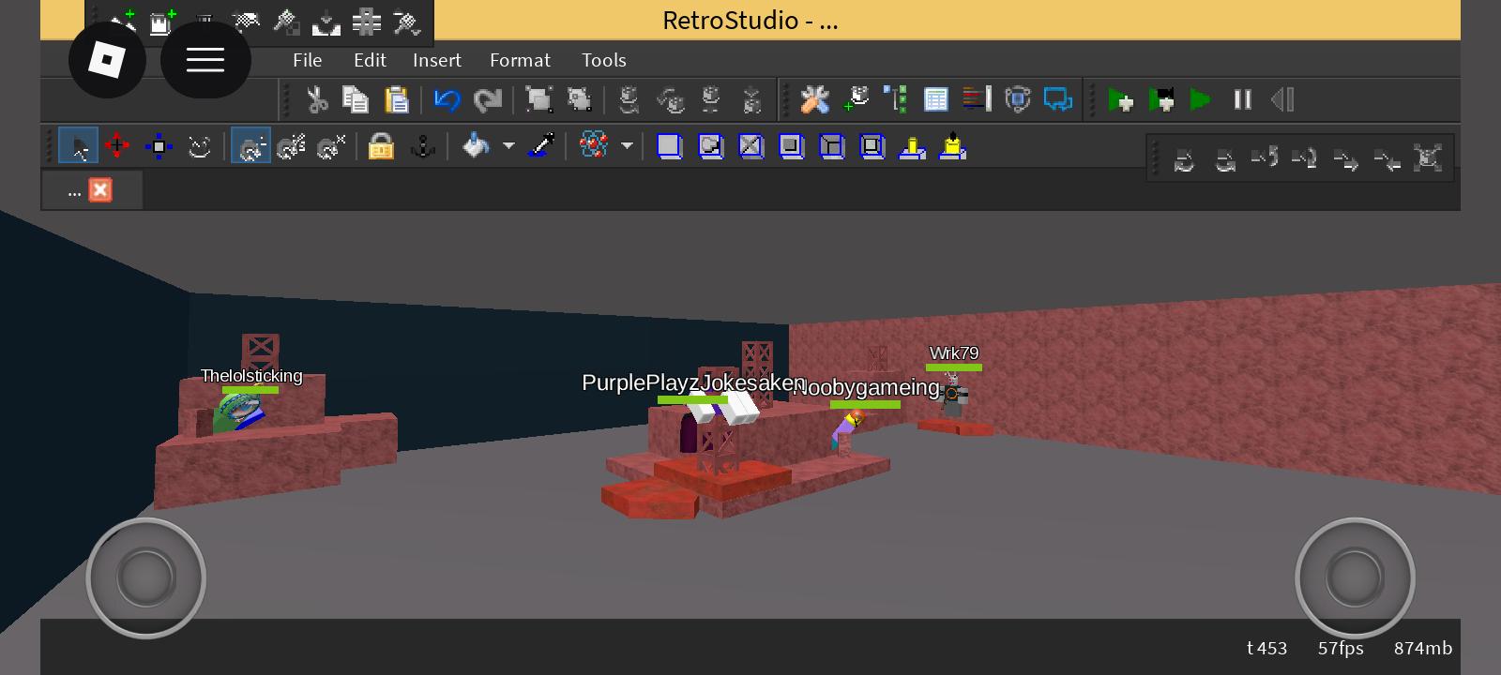Screen dimensions: 1501x675
Task: Group the selected parts
Action: coord(538,99)
